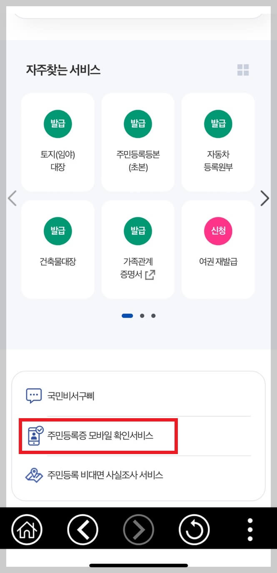Tap the Refresh icon in bottom bar
277x573 pixels.
[x=194, y=529]
